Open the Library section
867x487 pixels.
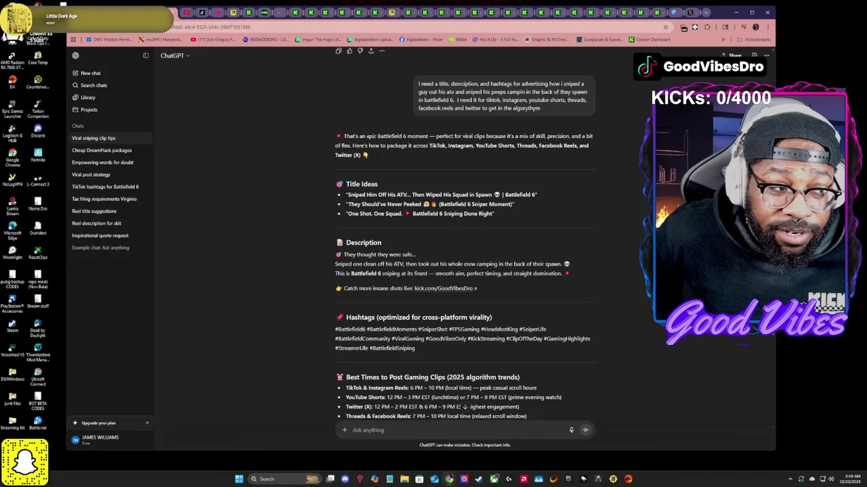(x=83, y=97)
